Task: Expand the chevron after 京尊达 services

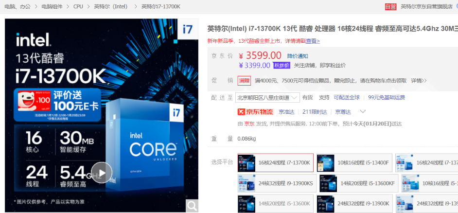Action: pyautogui.click(x=363, y=112)
